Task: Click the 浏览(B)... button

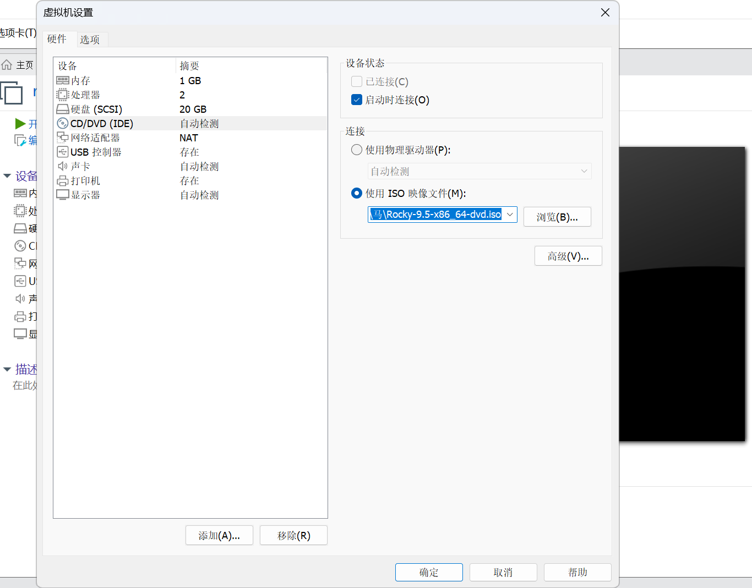Action: pyautogui.click(x=557, y=217)
